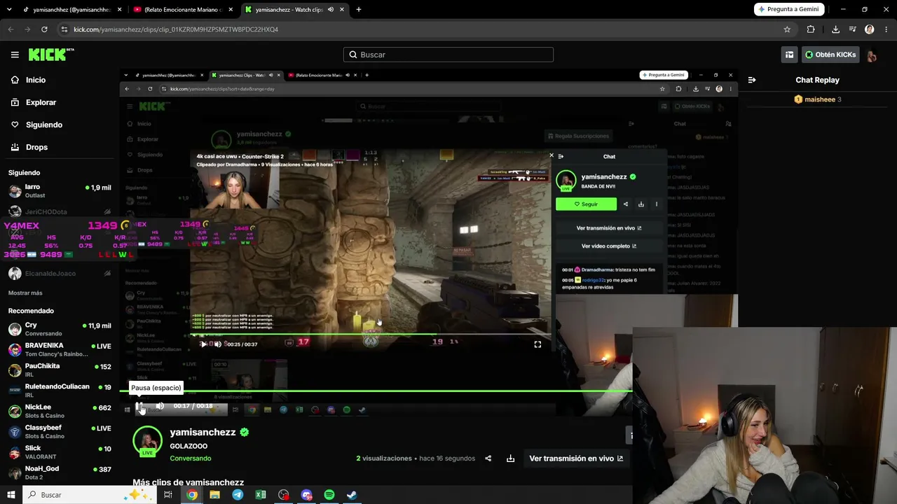Click Ver transmisión en vivo button
897x504 pixels.
click(576, 458)
